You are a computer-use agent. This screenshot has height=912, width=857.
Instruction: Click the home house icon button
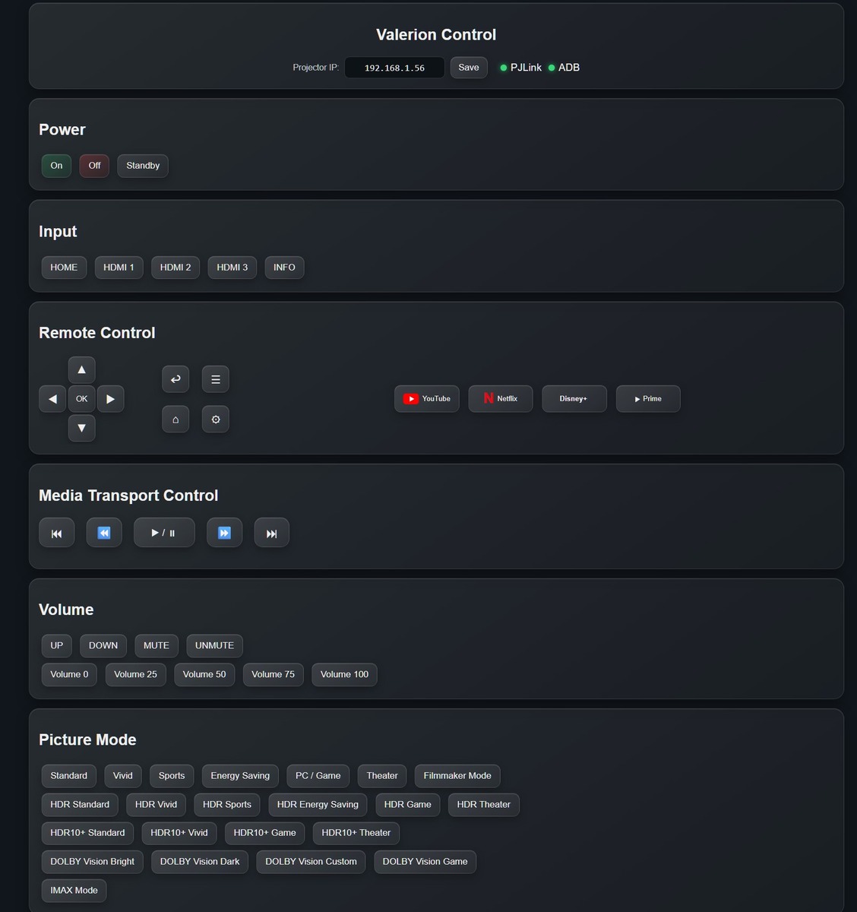pos(176,420)
